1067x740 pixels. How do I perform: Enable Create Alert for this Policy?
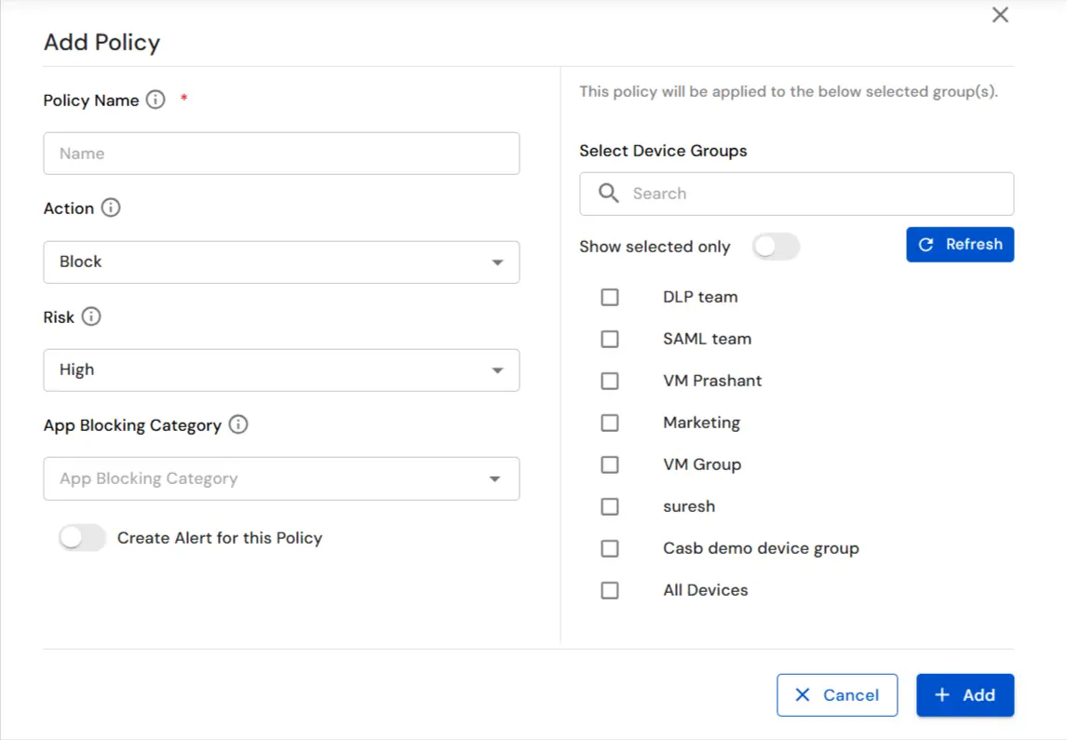pyautogui.click(x=82, y=538)
